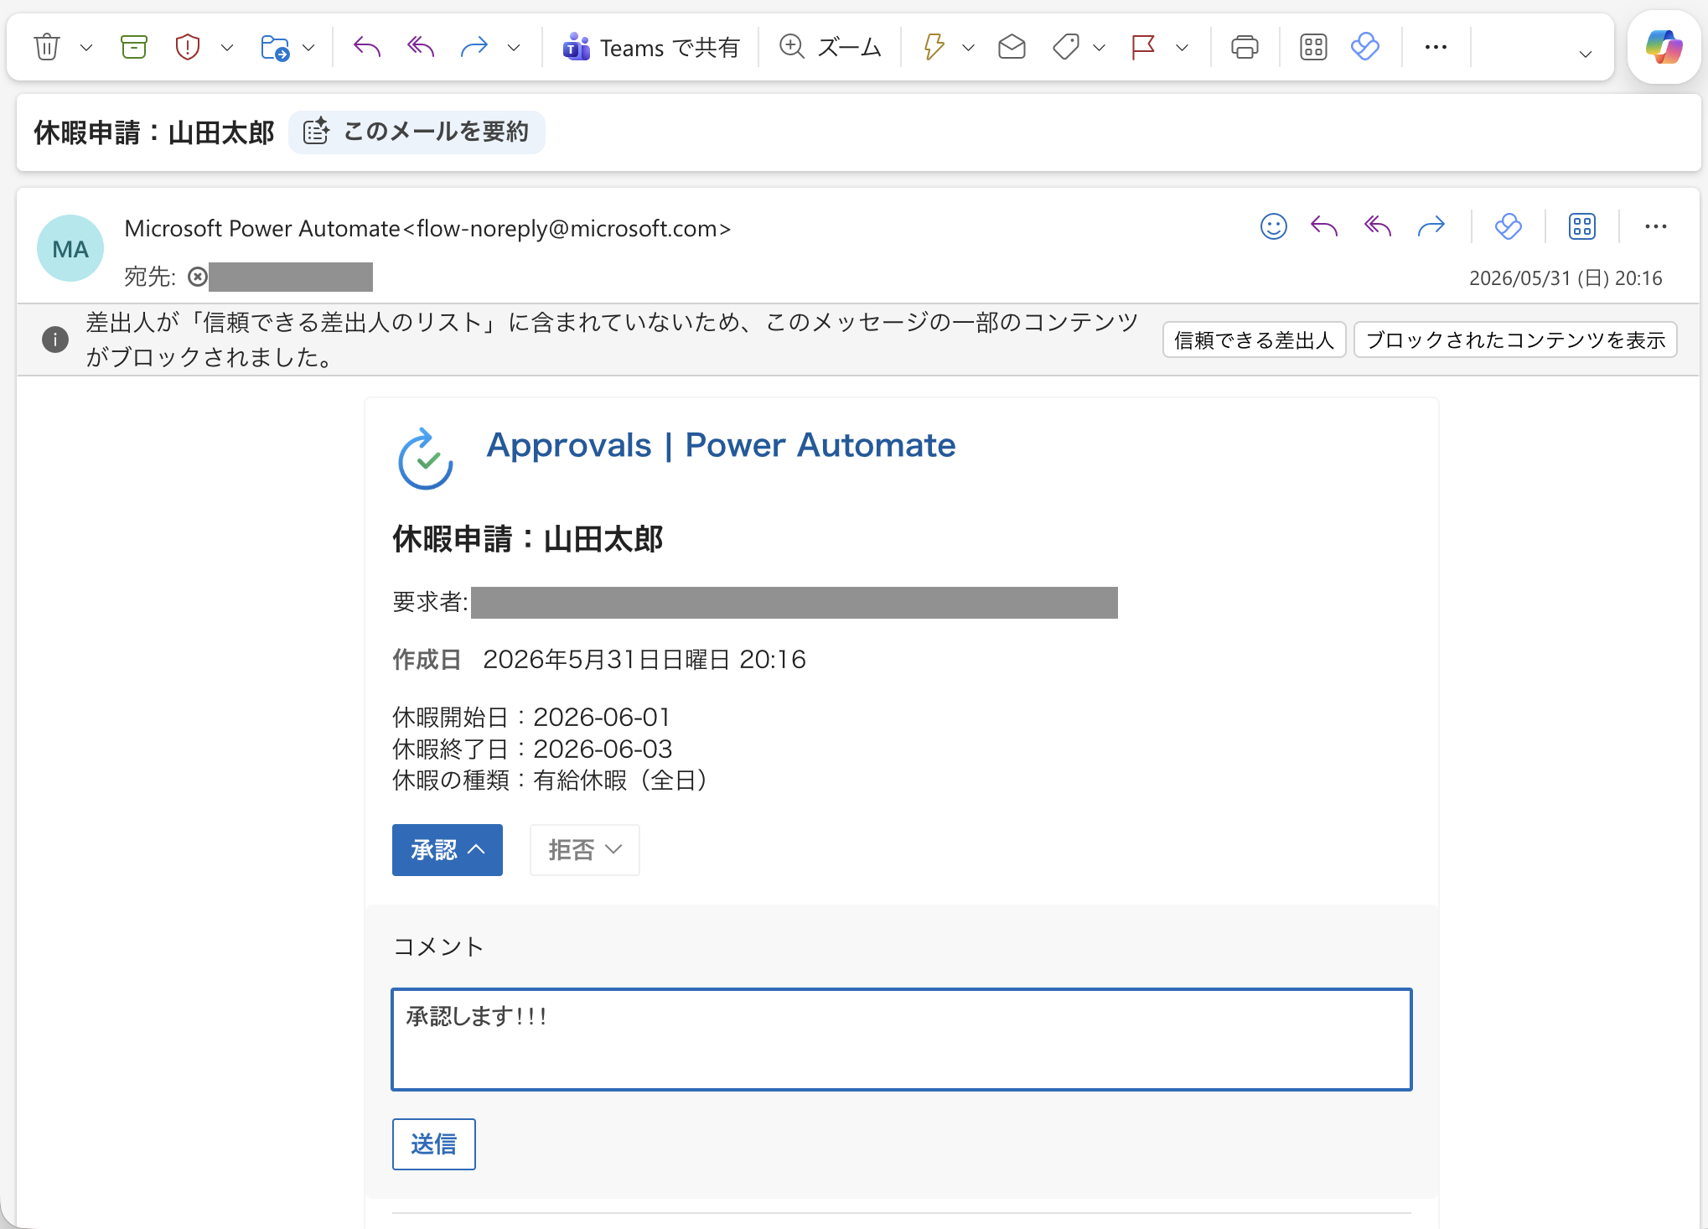The width and height of the screenshot is (1708, 1229).
Task: Expand the report shield dropdown arrow
Action: (x=227, y=48)
